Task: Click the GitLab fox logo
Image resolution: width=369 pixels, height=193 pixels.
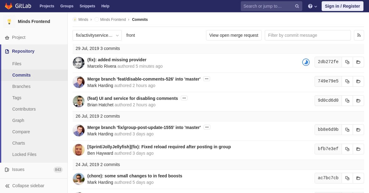Action: tap(9, 6)
